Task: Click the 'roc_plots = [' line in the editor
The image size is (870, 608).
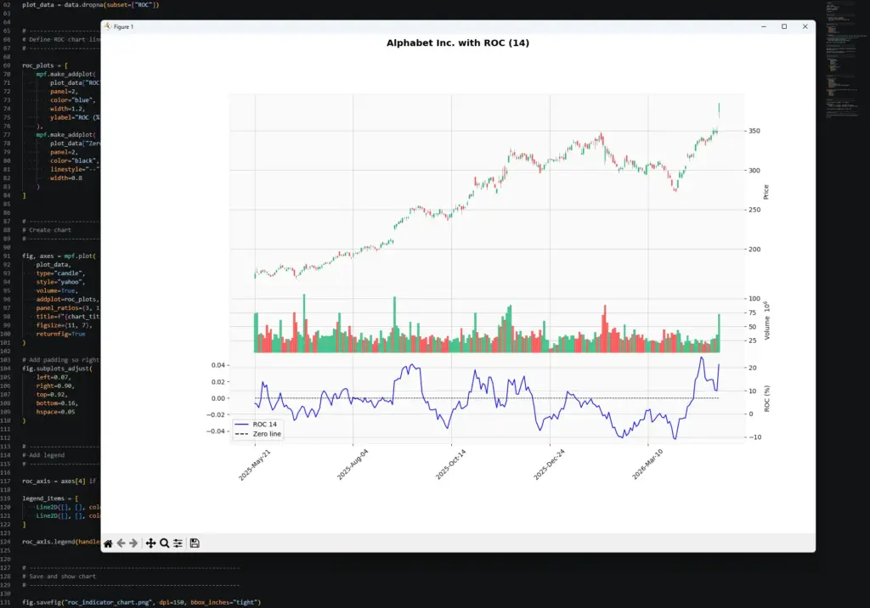Action: [45, 65]
